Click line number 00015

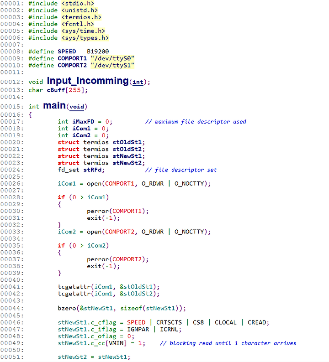12,107
